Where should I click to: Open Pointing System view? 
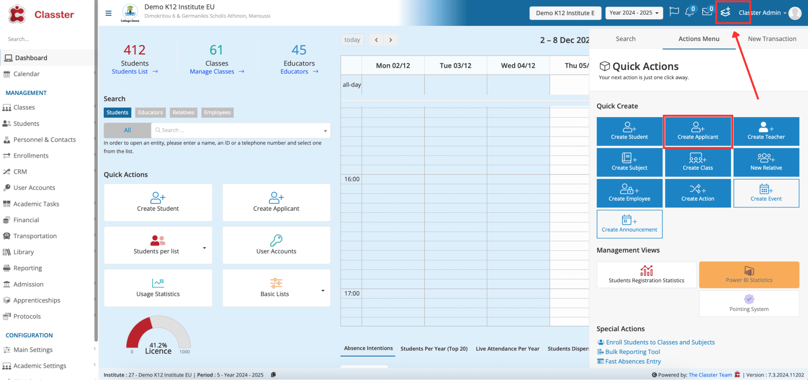(x=749, y=303)
